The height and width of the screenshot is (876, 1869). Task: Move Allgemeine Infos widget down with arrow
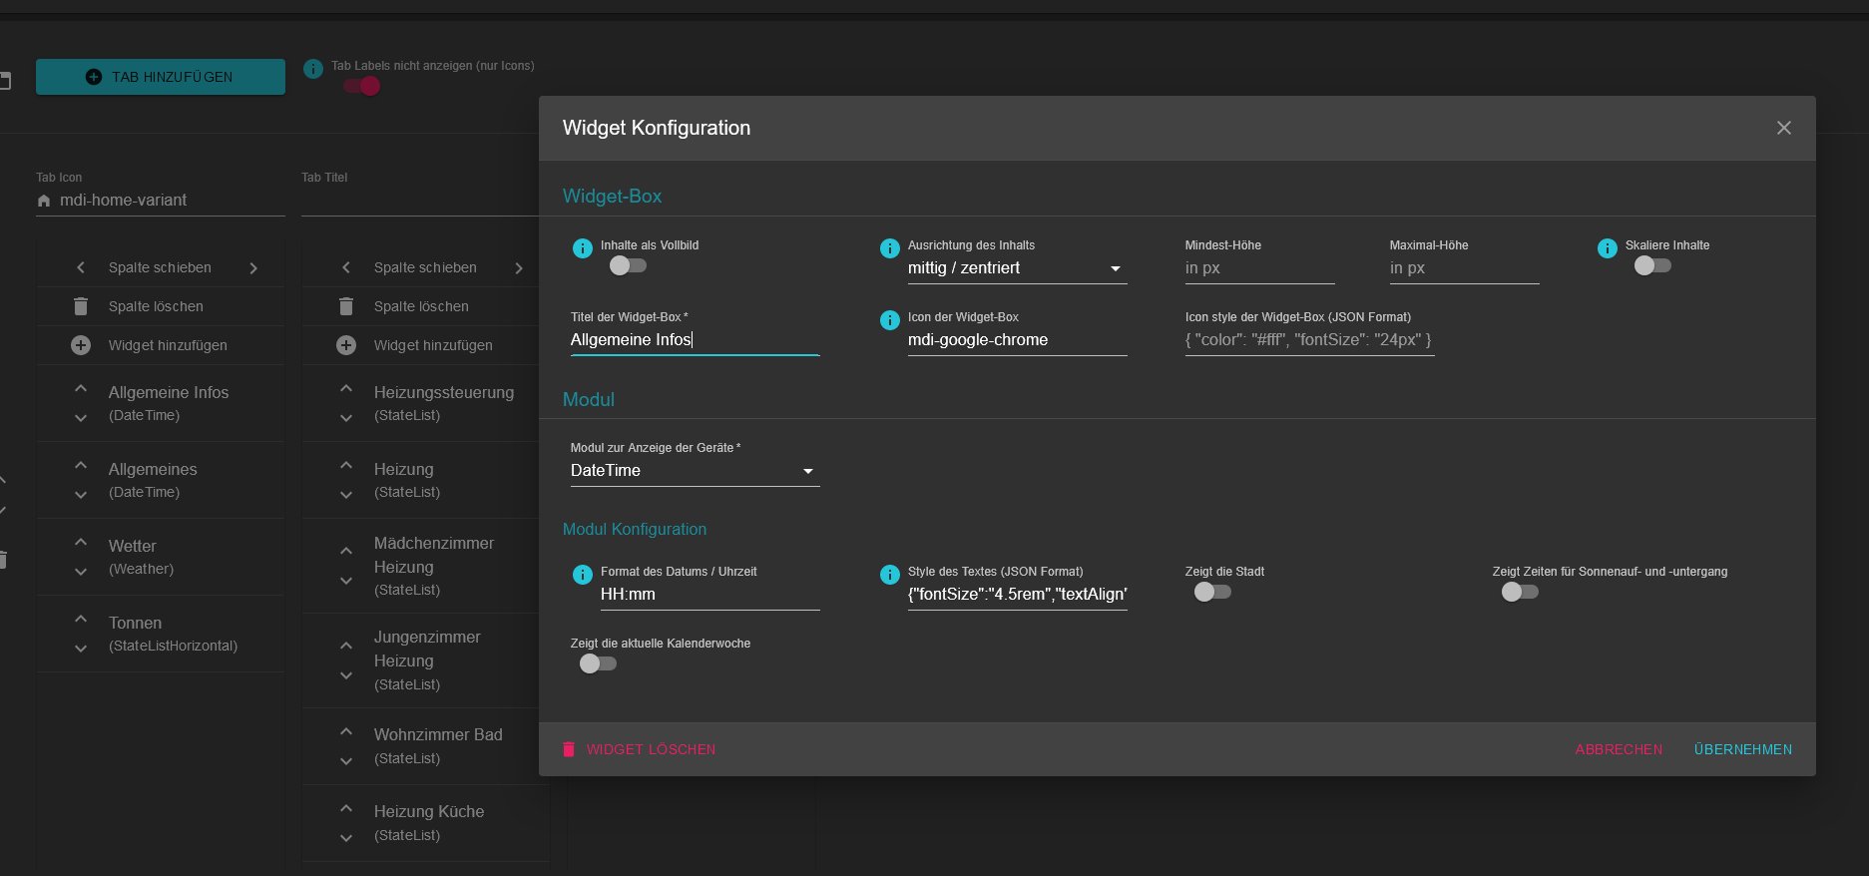81,418
